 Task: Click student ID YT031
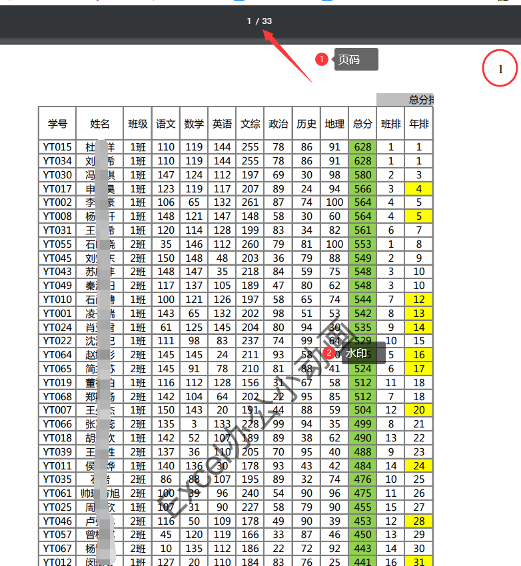pos(57,230)
